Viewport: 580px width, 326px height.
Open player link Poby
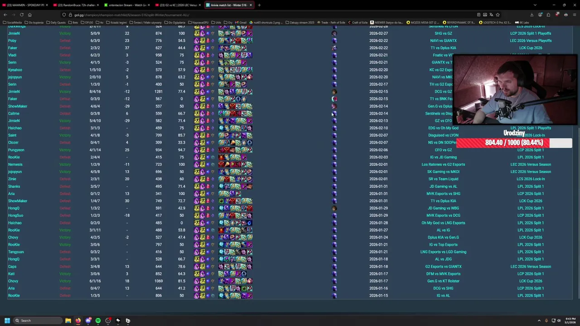click(x=12, y=41)
